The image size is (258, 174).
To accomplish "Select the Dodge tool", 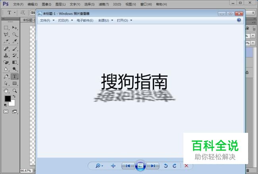I will pyautogui.click(x=15, y=69).
